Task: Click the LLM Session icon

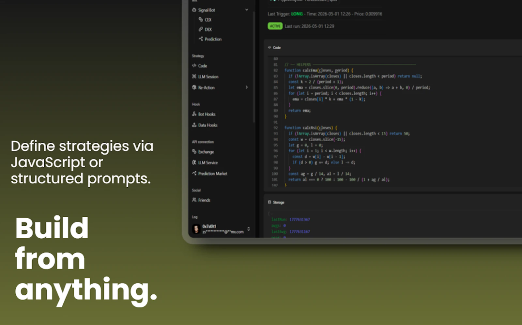Action: pyautogui.click(x=194, y=76)
